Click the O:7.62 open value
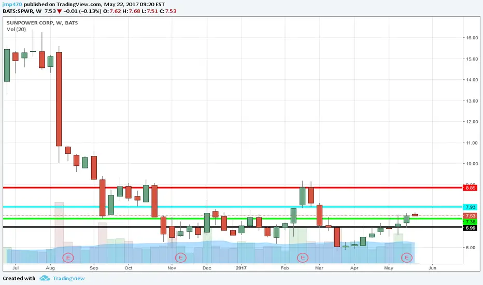Image resolution: width=483 pixels, height=285 pixels. 112,11
